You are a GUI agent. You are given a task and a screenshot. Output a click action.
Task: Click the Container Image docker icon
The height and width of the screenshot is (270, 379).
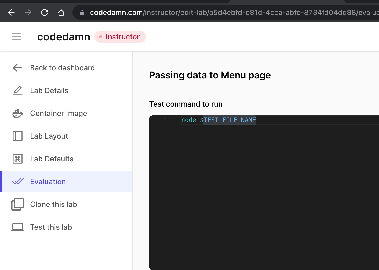point(18,113)
